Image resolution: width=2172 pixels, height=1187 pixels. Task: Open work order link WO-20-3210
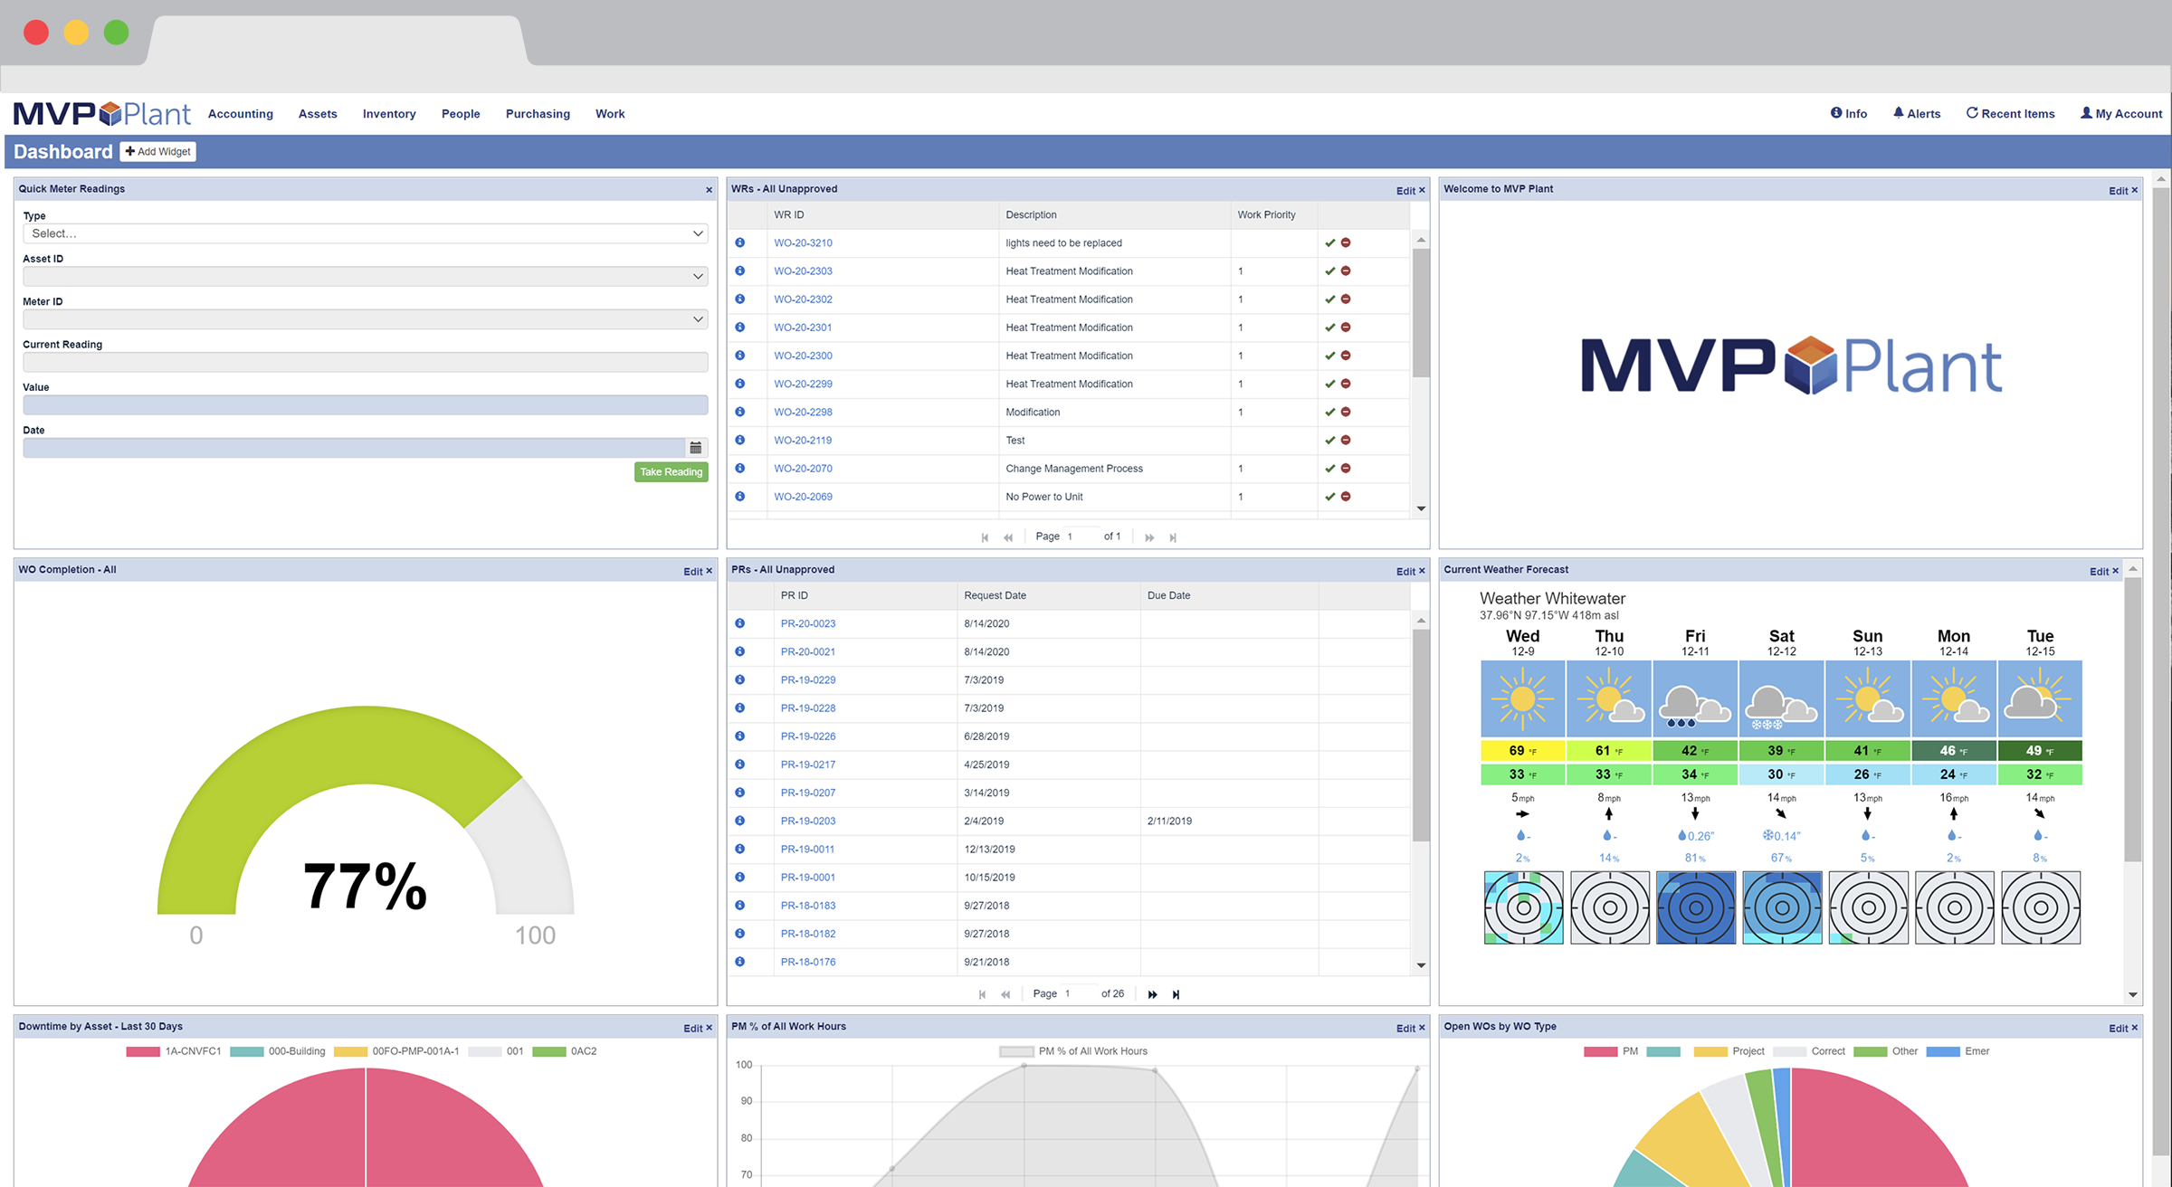(803, 242)
